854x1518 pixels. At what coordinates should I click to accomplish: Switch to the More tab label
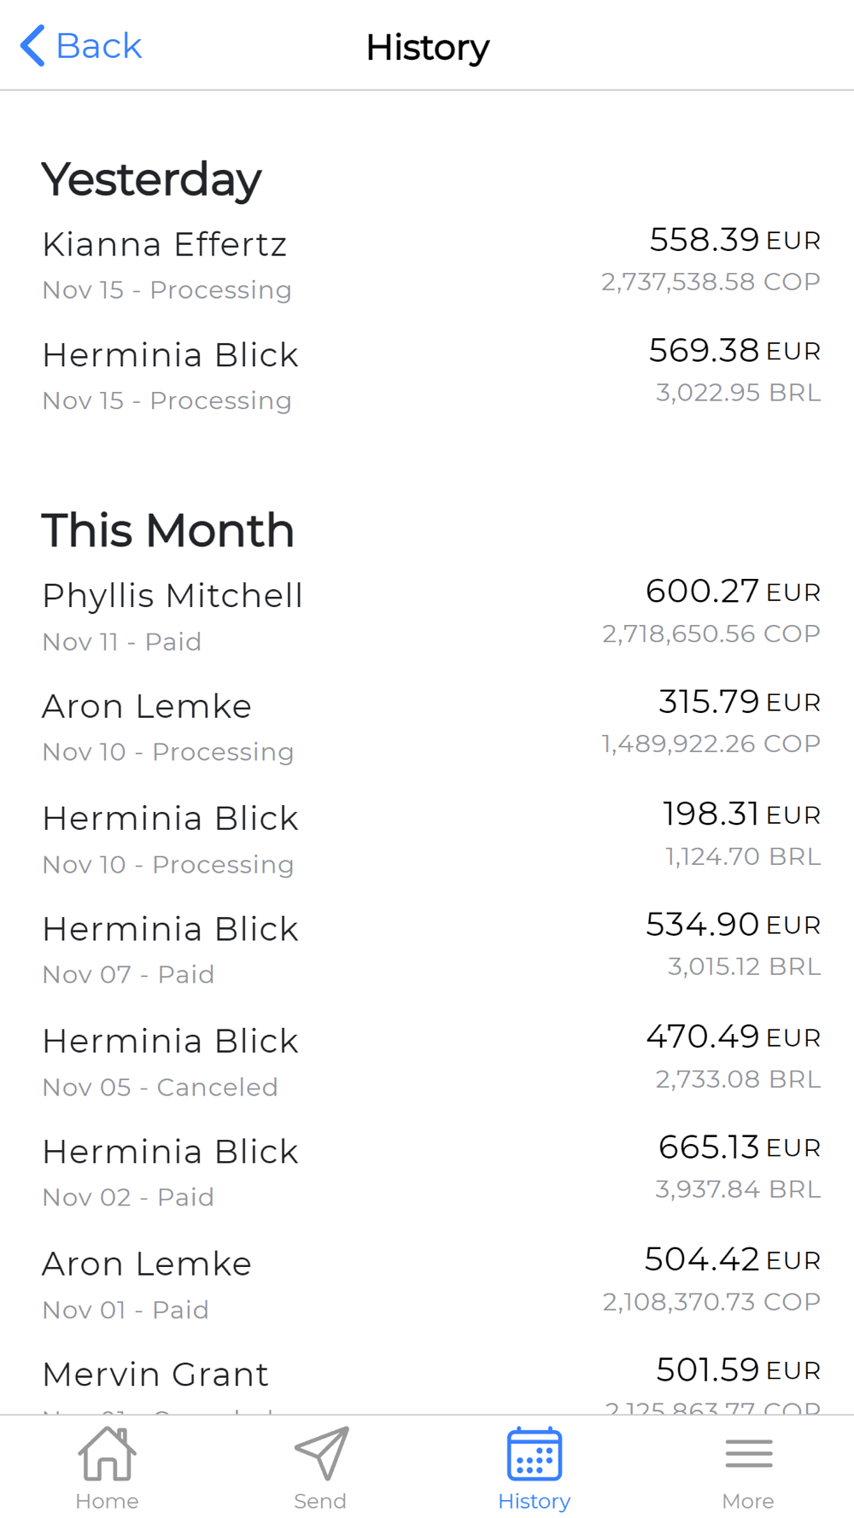(x=748, y=1501)
